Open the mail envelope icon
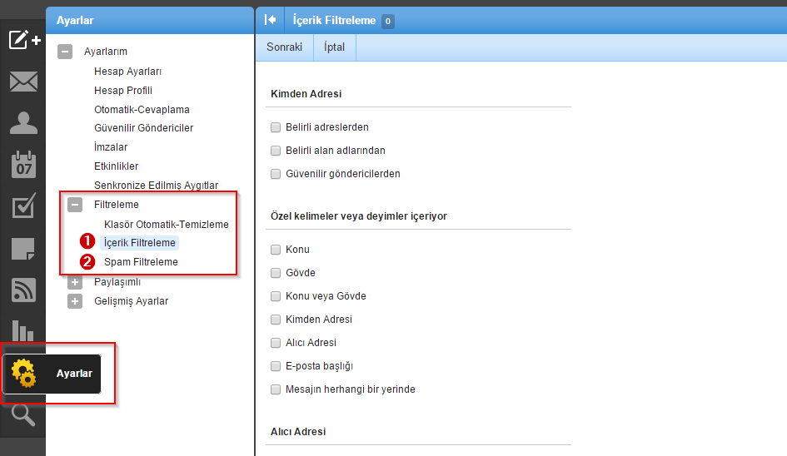Viewport: 787px width, 456px height. [24, 82]
